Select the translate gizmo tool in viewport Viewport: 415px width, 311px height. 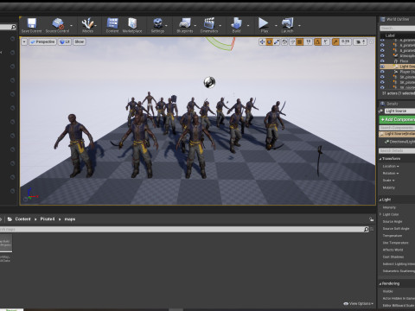[262, 42]
